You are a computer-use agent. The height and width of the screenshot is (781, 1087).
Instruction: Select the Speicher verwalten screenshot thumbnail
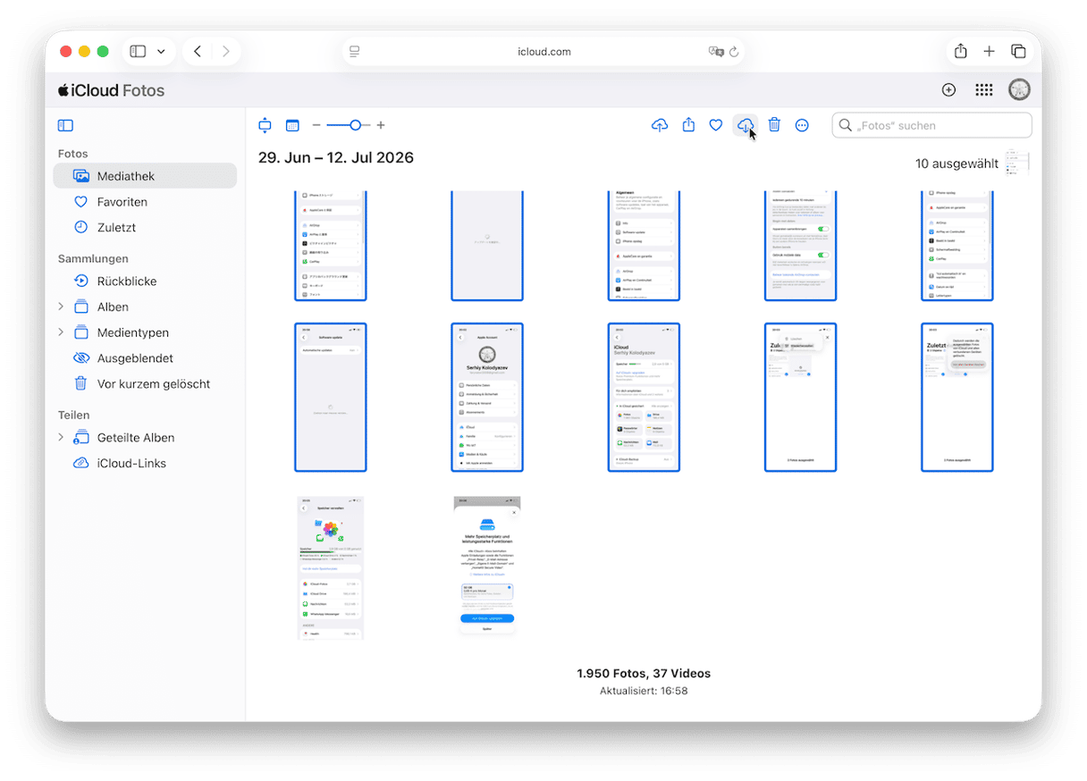tap(331, 568)
